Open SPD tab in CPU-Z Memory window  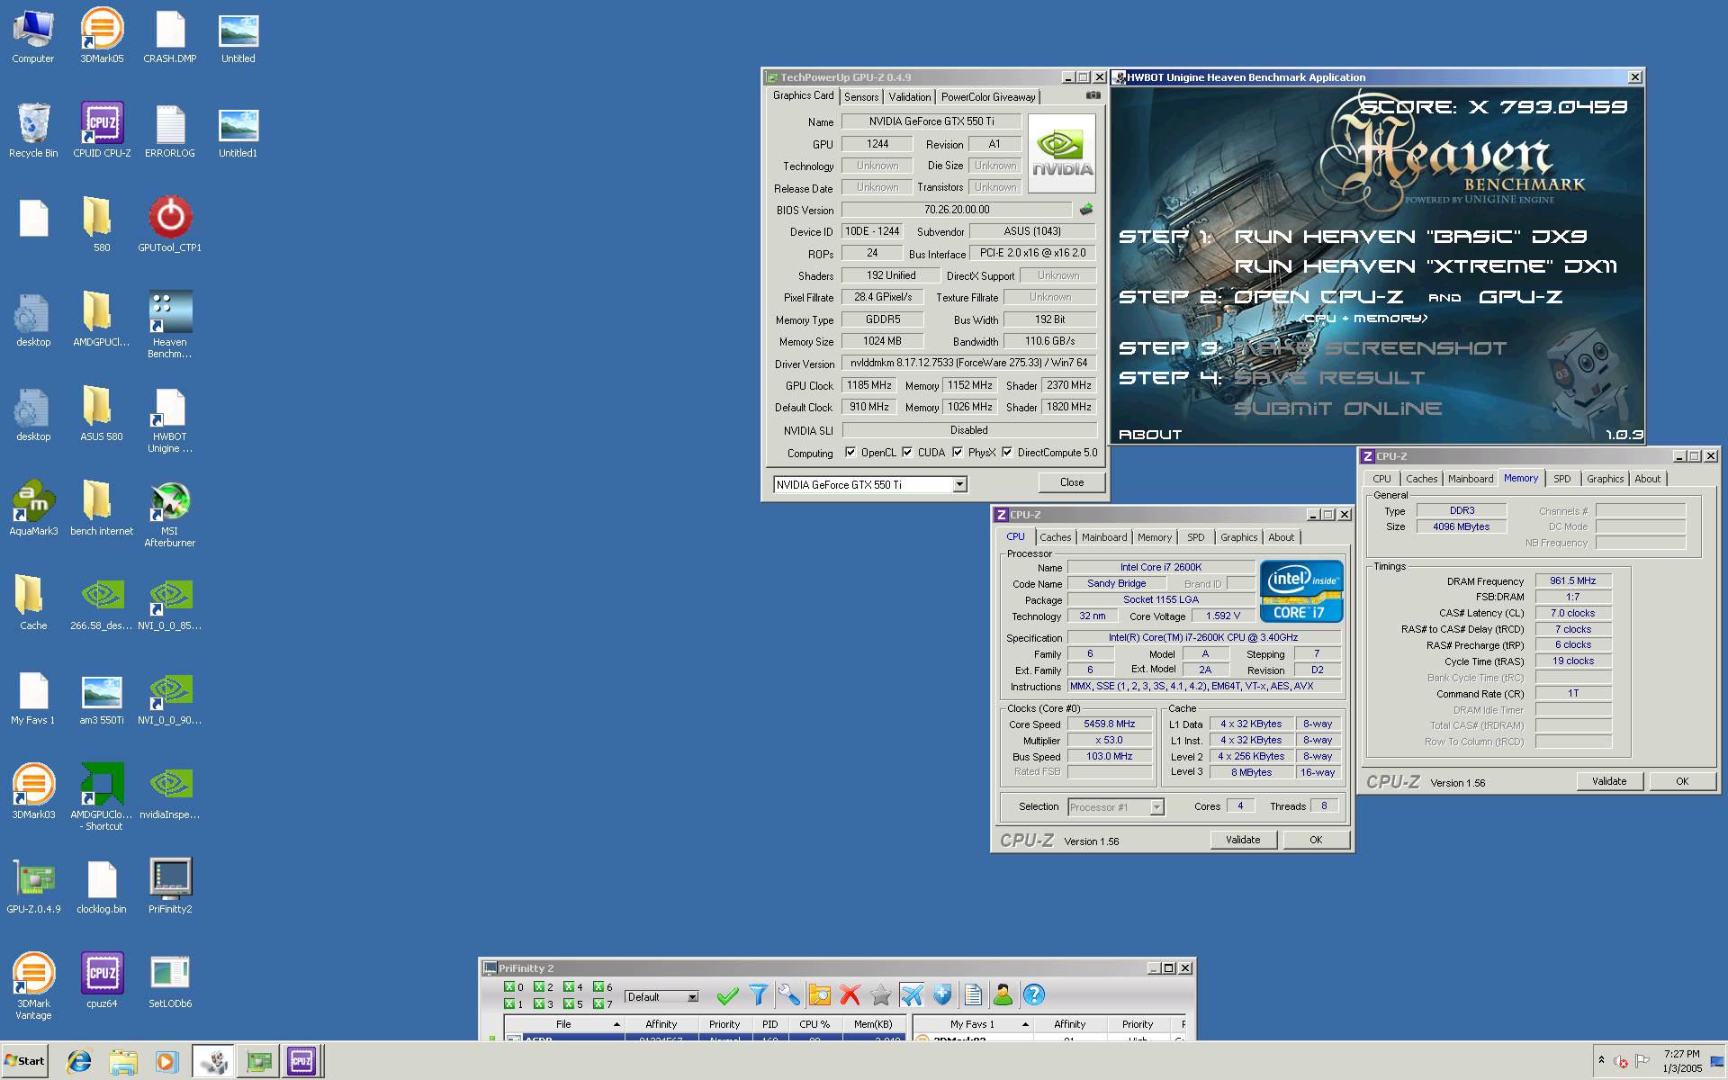pos(1562,479)
